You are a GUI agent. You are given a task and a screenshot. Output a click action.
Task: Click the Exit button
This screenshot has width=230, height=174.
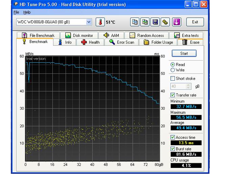click(195, 22)
